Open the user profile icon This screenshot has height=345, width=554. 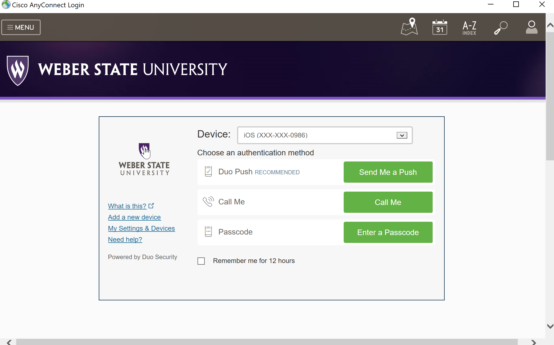[531, 27]
